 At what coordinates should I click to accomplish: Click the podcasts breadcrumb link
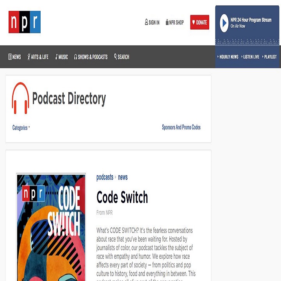[105, 177]
